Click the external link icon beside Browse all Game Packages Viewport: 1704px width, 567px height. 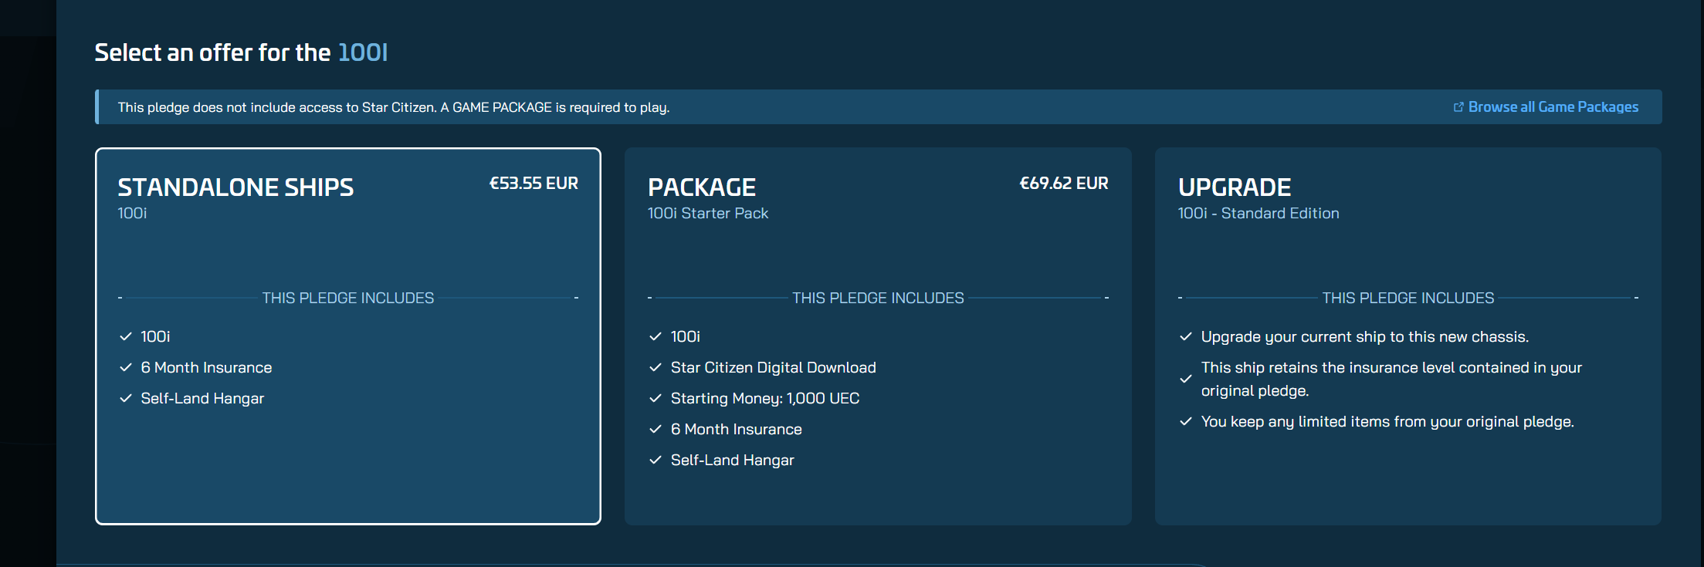(x=1458, y=107)
